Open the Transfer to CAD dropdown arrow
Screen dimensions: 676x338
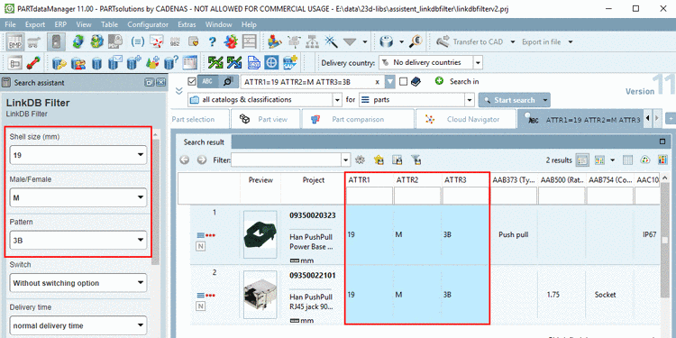(513, 41)
